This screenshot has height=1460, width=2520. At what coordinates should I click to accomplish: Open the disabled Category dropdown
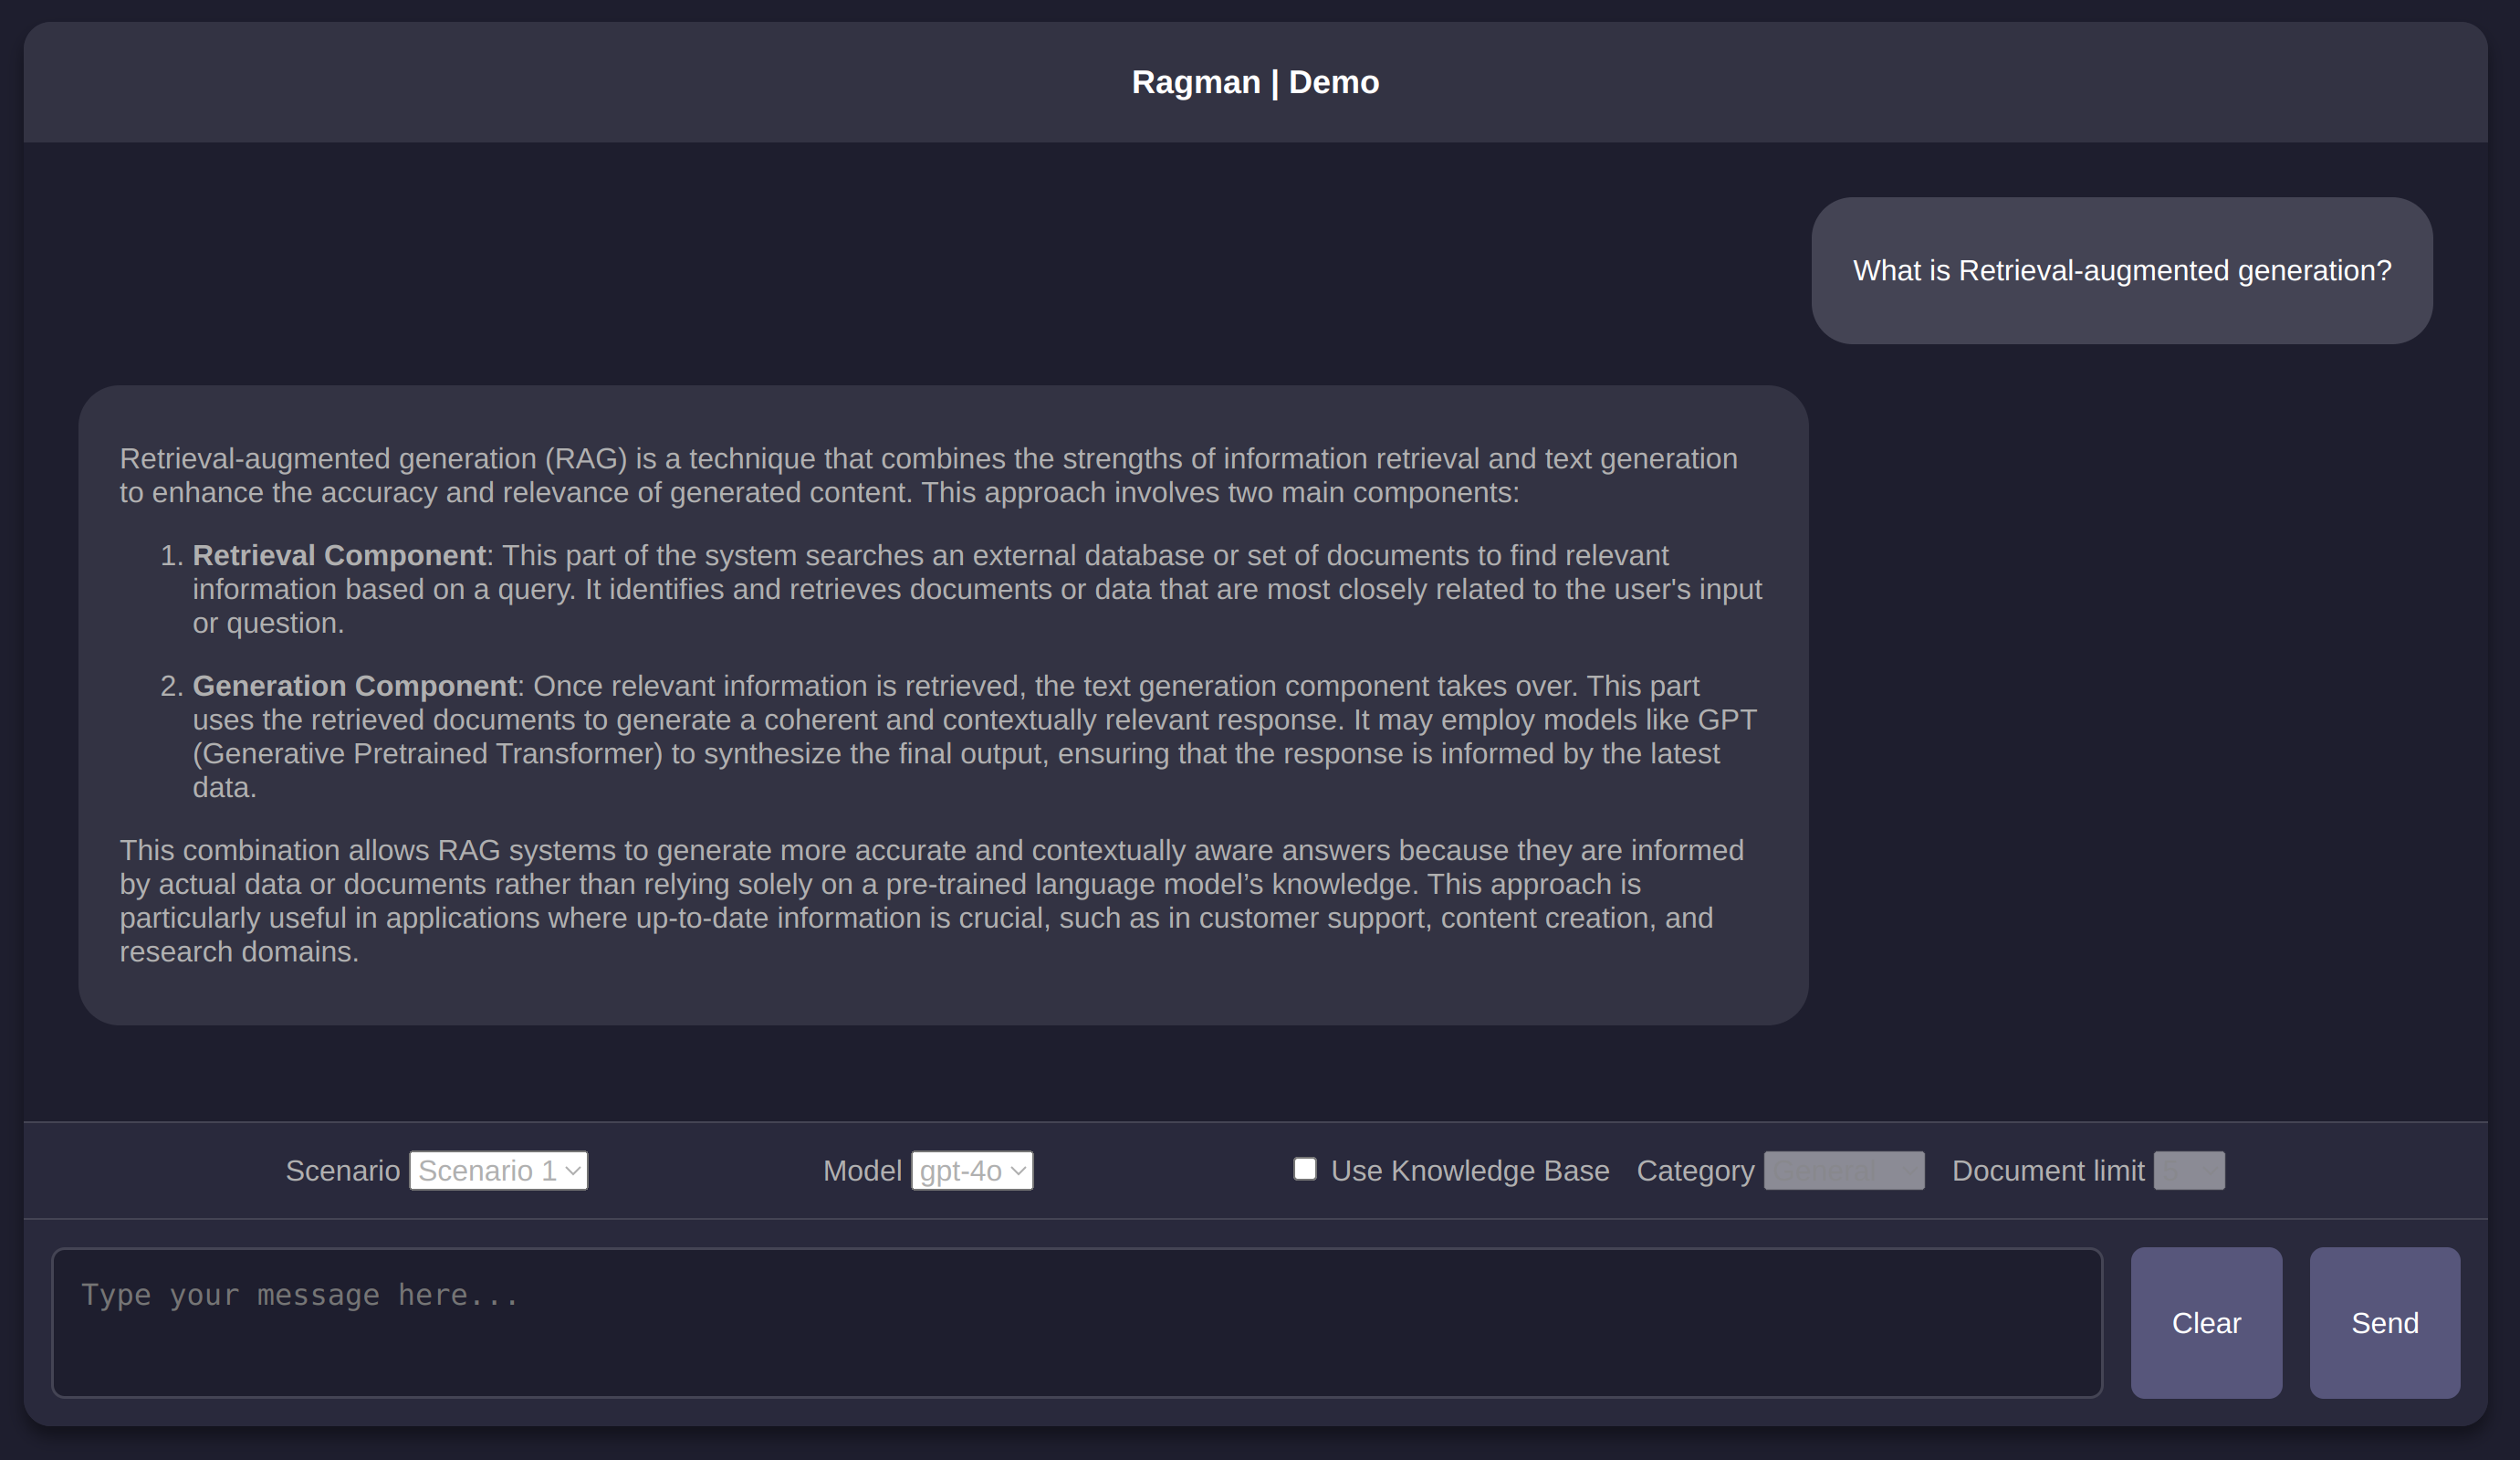pos(1843,1170)
